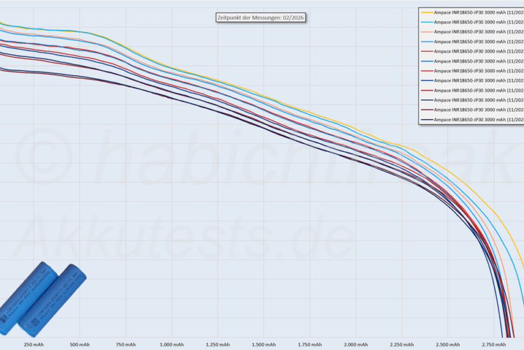524x350 pixels.
Task: Select the 750 mAh tick label
Action: point(125,345)
